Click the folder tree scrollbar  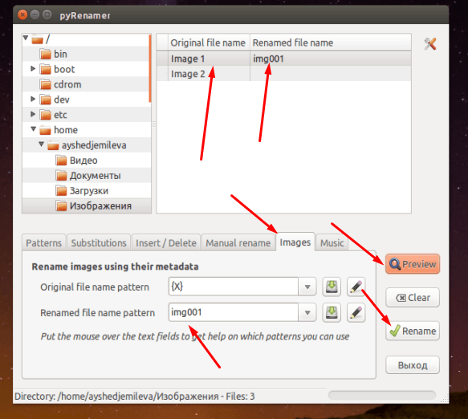point(150,69)
